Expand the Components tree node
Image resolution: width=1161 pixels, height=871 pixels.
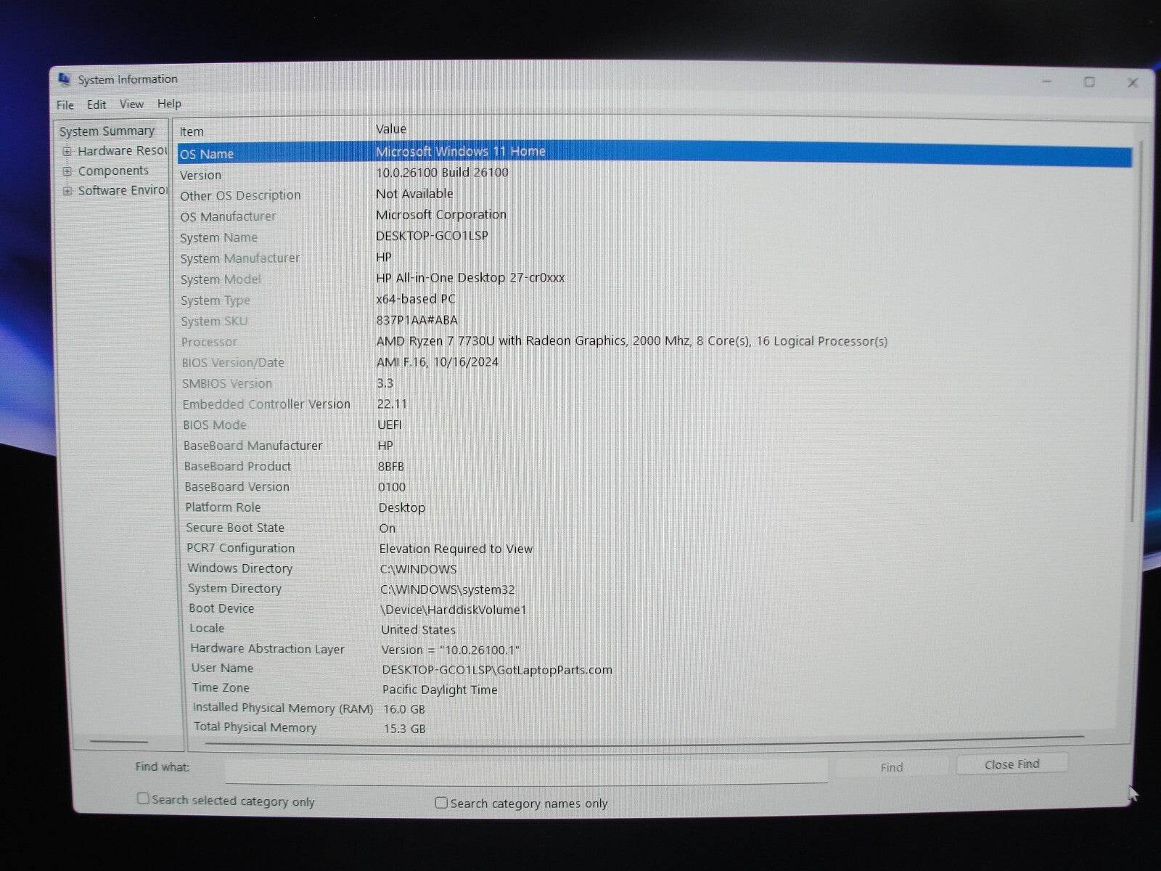67,171
